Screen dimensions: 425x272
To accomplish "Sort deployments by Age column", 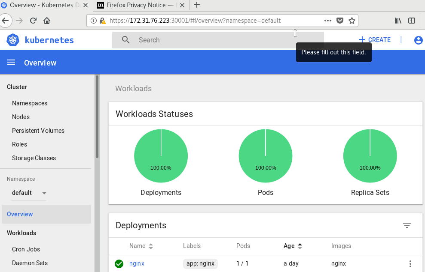I will click(293, 246).
